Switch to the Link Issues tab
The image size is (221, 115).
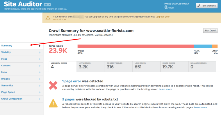(147, 66)
